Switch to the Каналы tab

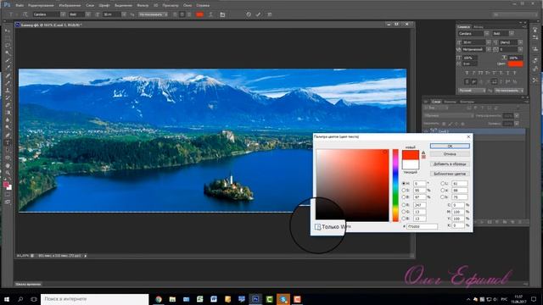[451, 102]
